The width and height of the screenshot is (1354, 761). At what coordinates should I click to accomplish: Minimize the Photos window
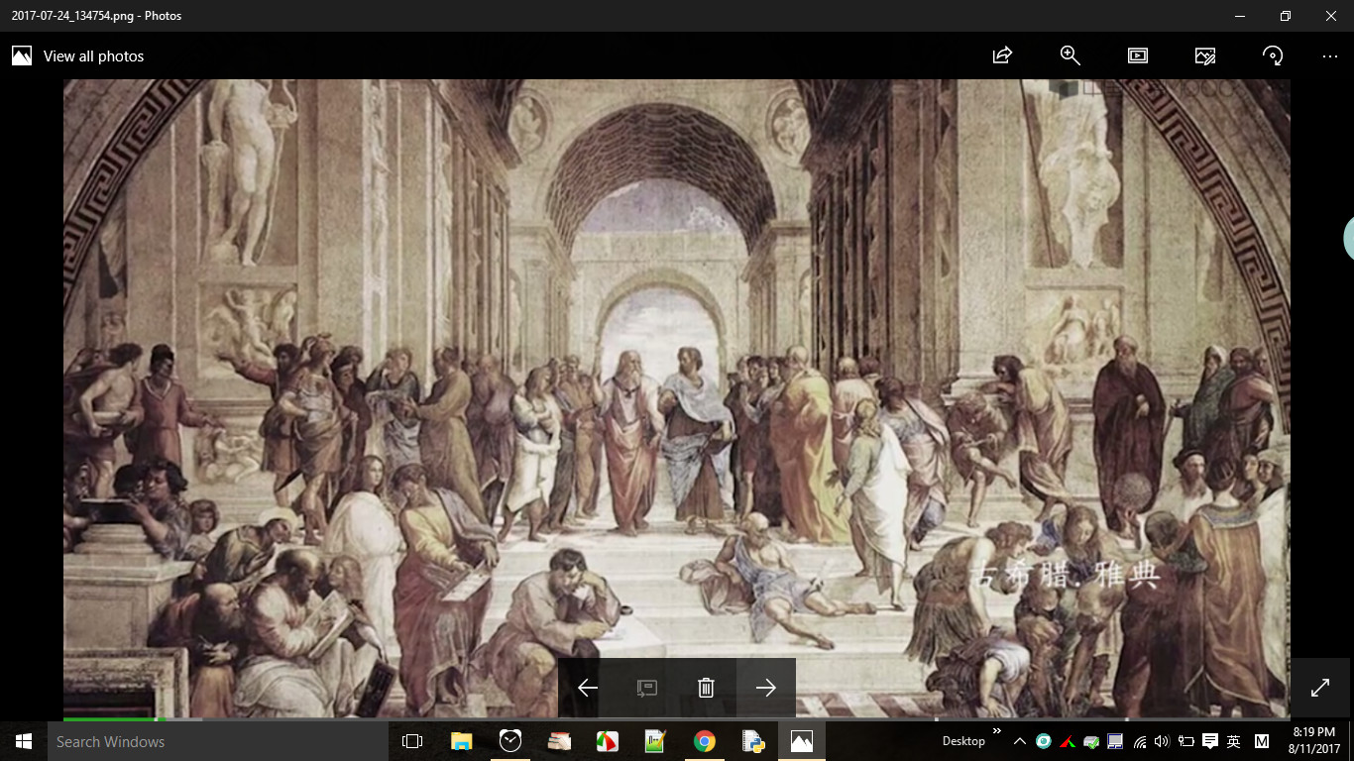tap(1240, 16)
